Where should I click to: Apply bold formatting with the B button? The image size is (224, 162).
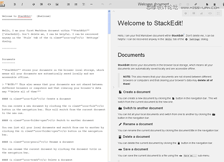15,4
